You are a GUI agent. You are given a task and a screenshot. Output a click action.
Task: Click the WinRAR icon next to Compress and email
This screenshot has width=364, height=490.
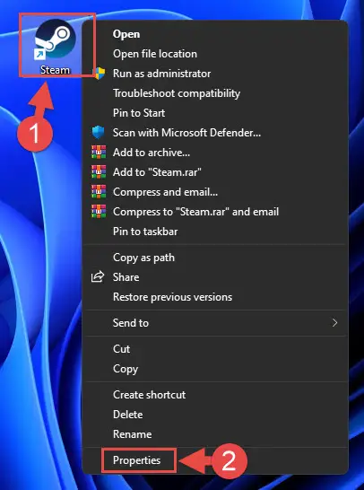[x=99, y=191]
